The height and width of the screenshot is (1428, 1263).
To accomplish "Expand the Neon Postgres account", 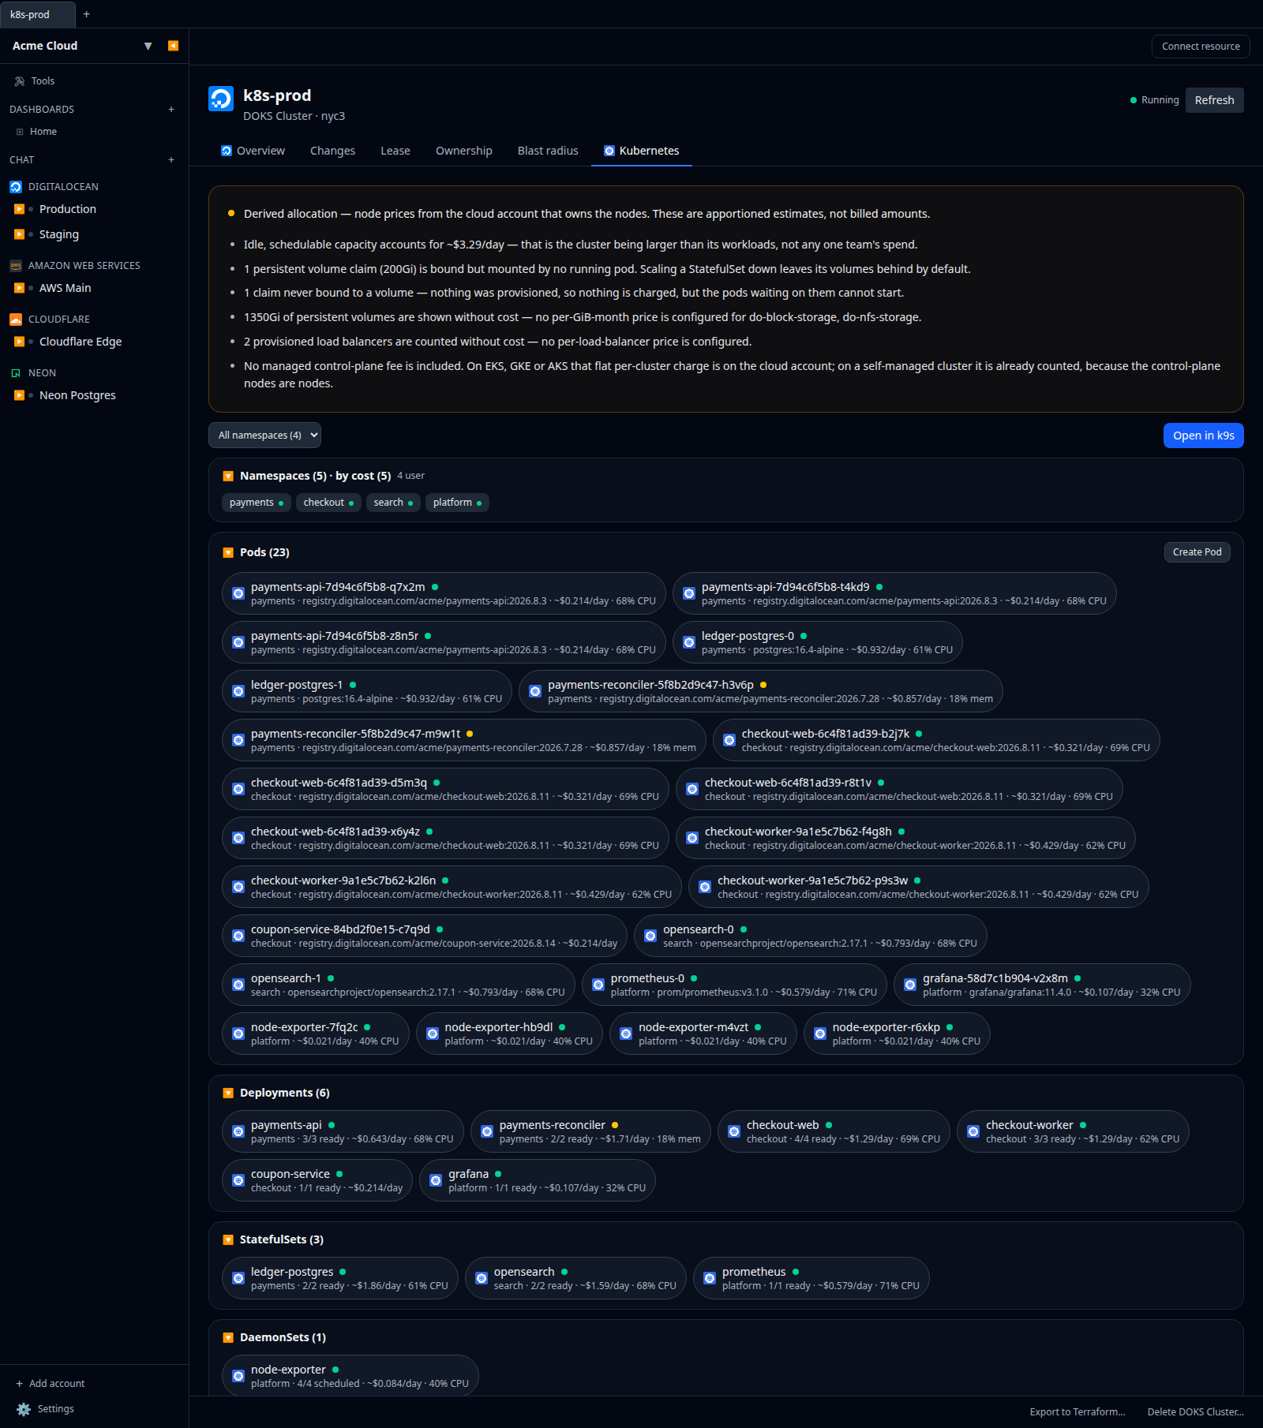I will coord(20,395).
